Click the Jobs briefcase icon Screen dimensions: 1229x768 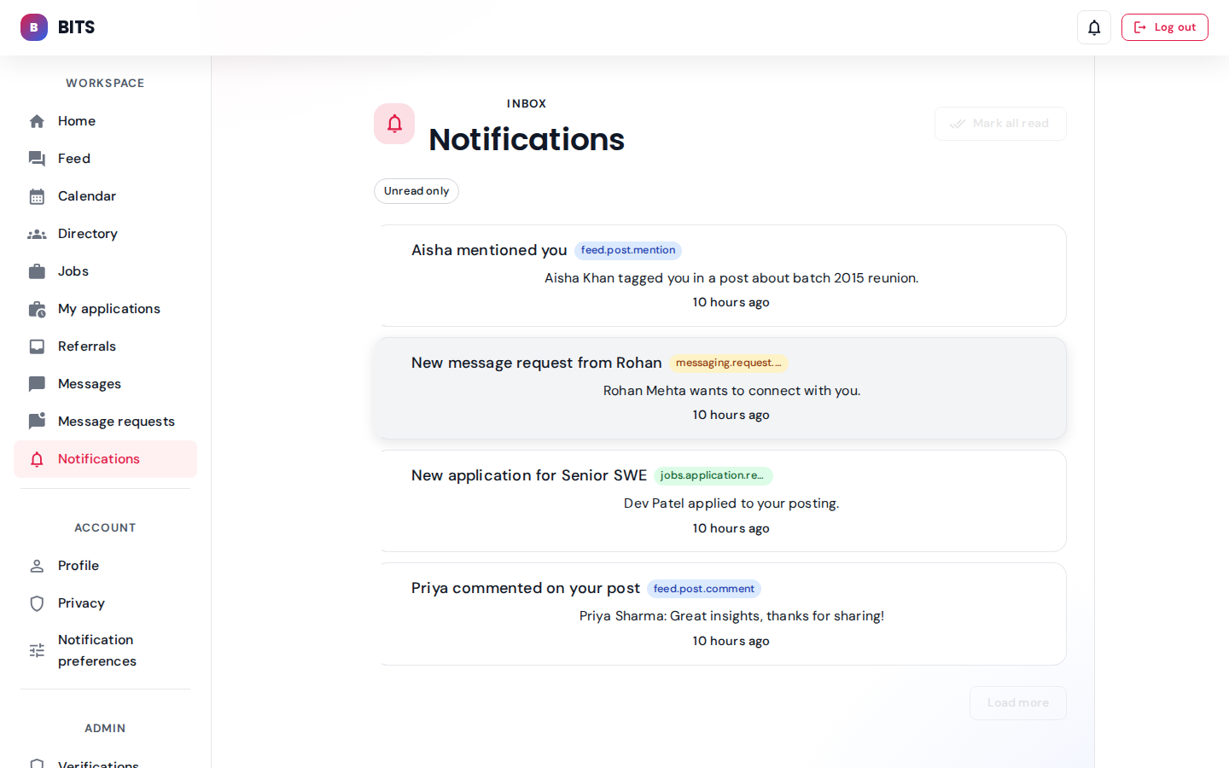(37, 271)
